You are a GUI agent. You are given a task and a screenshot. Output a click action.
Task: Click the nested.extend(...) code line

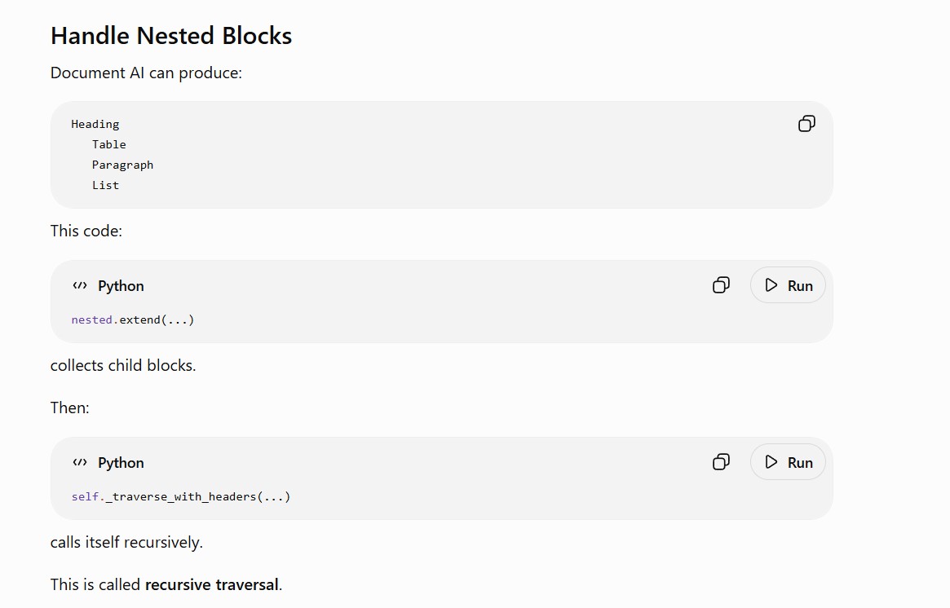pyautogui.click(x=133, y=319)
